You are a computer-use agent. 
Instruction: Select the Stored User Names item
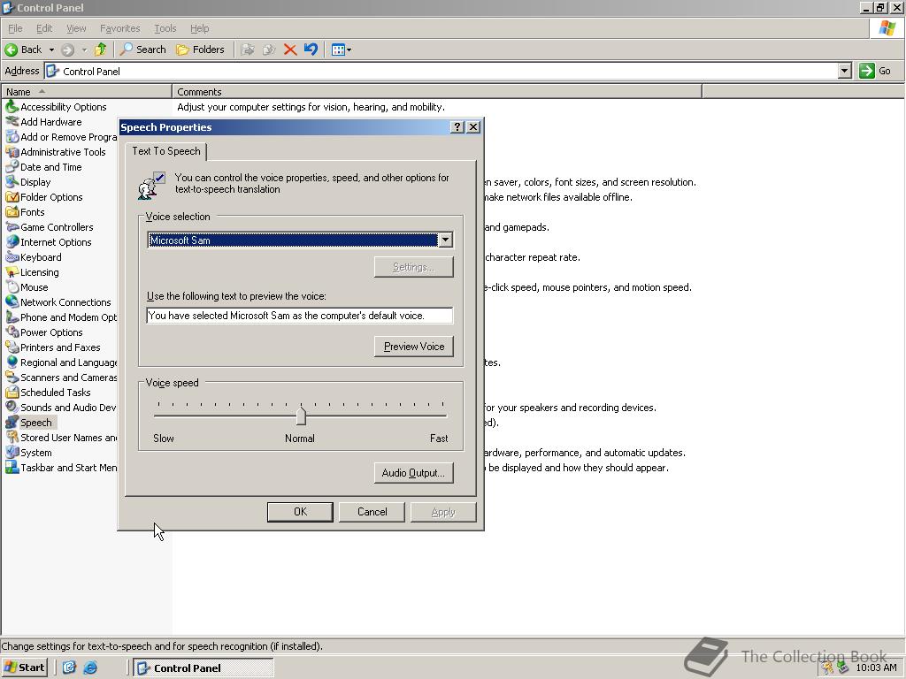pos(61,438)
